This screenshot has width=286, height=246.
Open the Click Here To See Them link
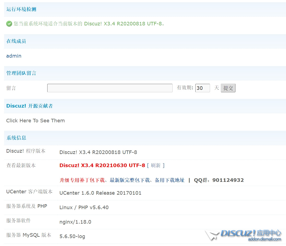tap(36, 120)
